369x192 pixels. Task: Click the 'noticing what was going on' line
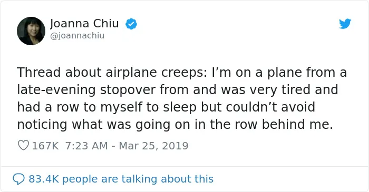coord(175,124)
